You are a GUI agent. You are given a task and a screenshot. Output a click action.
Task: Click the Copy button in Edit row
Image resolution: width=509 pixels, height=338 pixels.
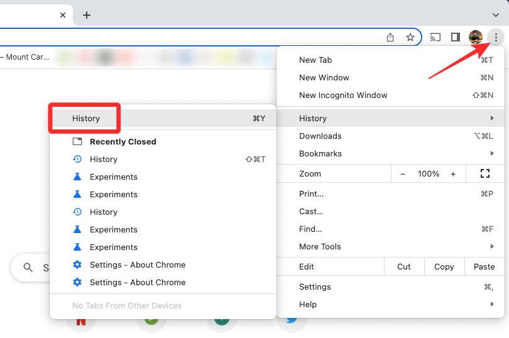point(444,266)
